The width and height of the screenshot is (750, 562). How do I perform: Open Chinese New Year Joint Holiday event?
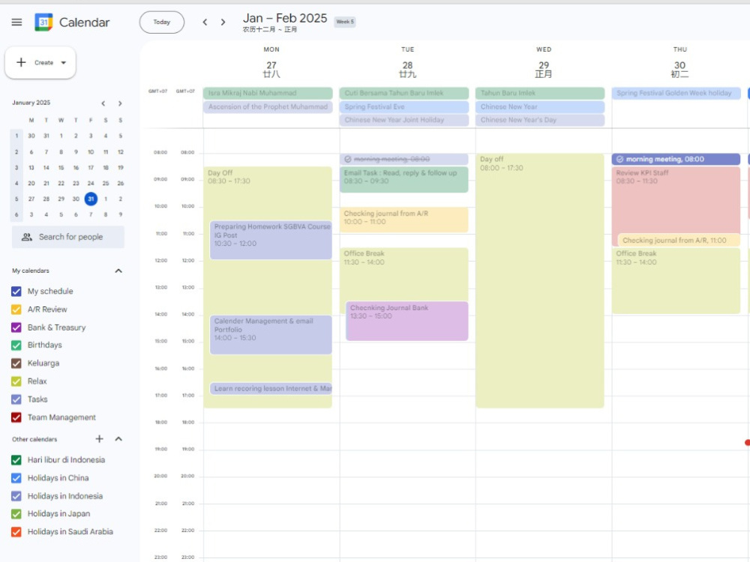pyautogui.click(x=404, y=120)
